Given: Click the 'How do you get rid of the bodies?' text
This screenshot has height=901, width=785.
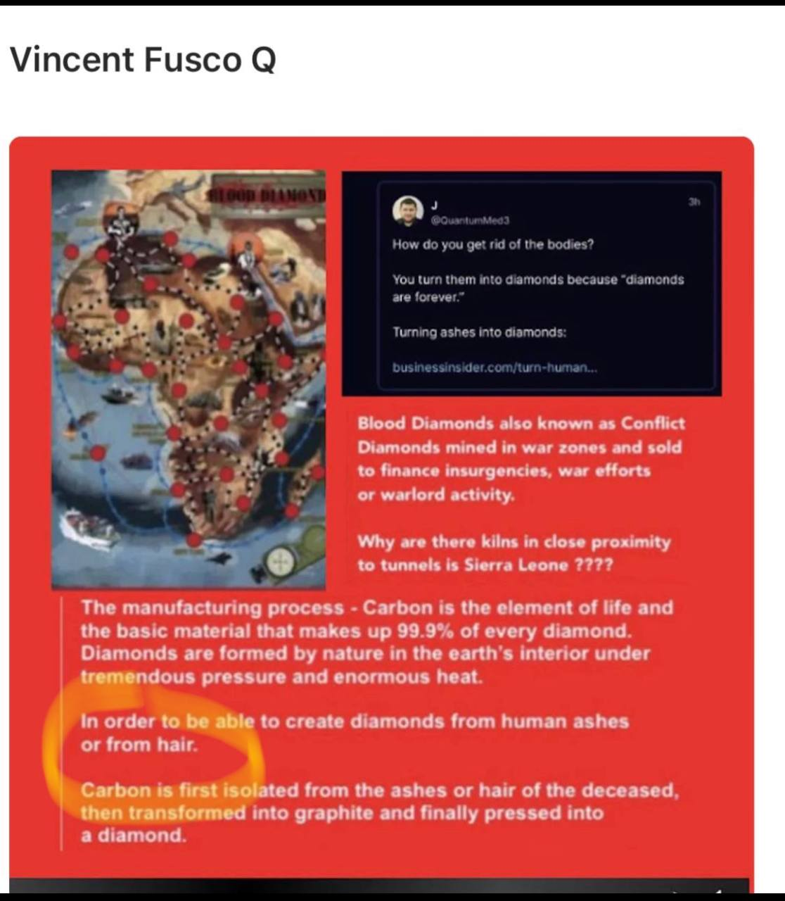Looking at the screenshot, I should pos(493,244).
